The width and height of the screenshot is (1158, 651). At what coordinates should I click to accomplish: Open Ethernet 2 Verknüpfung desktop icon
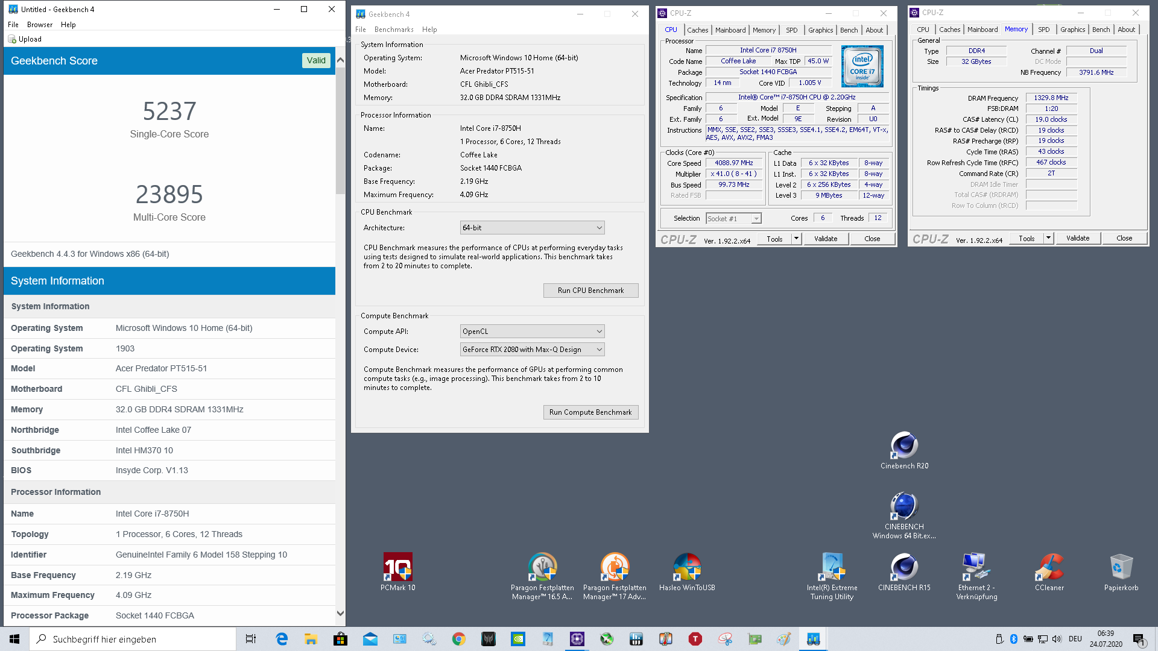976,576
